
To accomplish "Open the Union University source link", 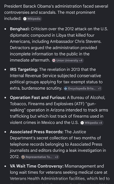I will click(67, 60).
